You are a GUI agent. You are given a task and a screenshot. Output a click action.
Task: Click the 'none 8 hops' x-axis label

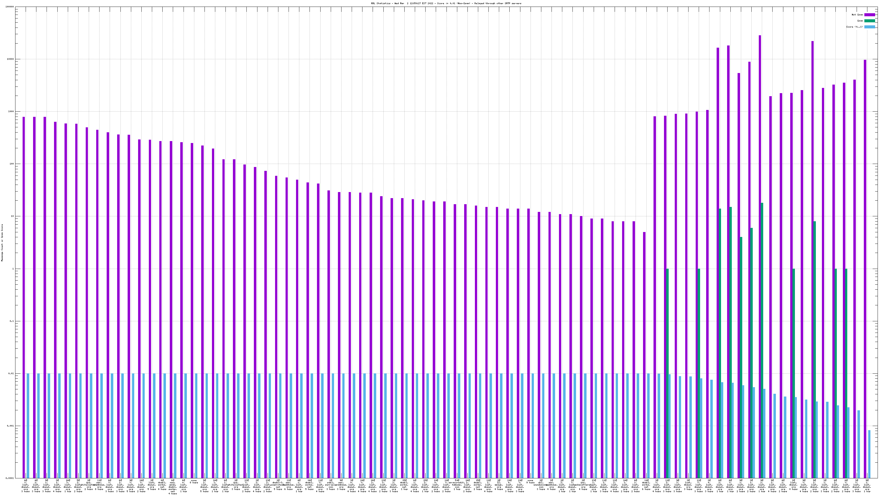coord(194,482)
